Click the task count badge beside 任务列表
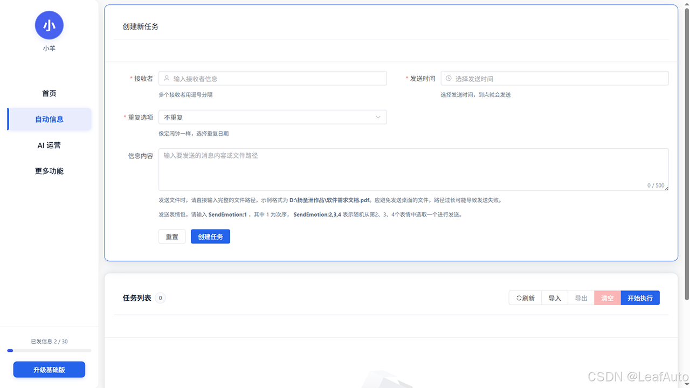 tap(160, 297)
